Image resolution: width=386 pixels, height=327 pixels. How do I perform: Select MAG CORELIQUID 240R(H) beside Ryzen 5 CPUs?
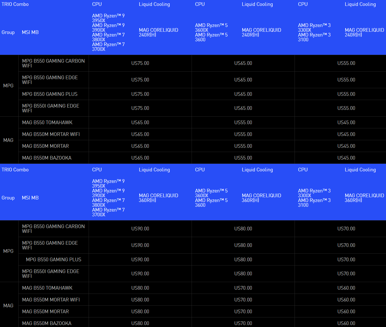click(x=261, y=32)
